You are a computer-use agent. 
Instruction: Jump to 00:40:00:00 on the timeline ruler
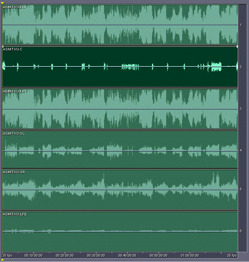(x=127, y=255)
